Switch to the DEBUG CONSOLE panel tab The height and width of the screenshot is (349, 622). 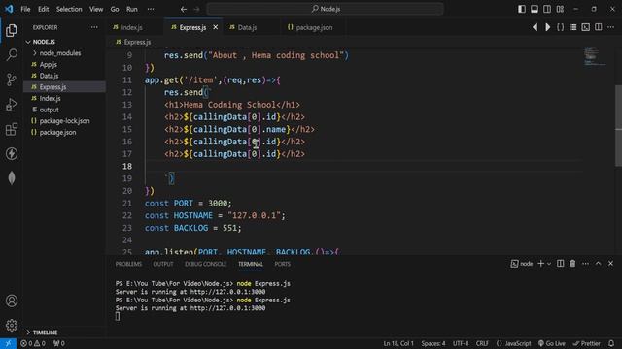coord(205,264)
